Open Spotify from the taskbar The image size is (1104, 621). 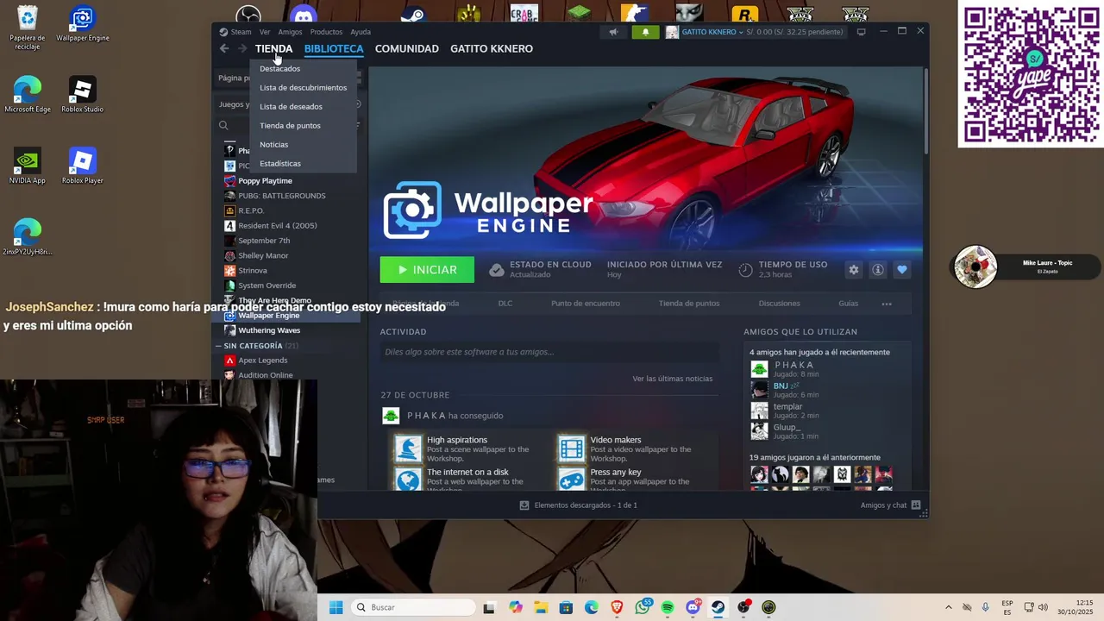[x=668, y=607]
